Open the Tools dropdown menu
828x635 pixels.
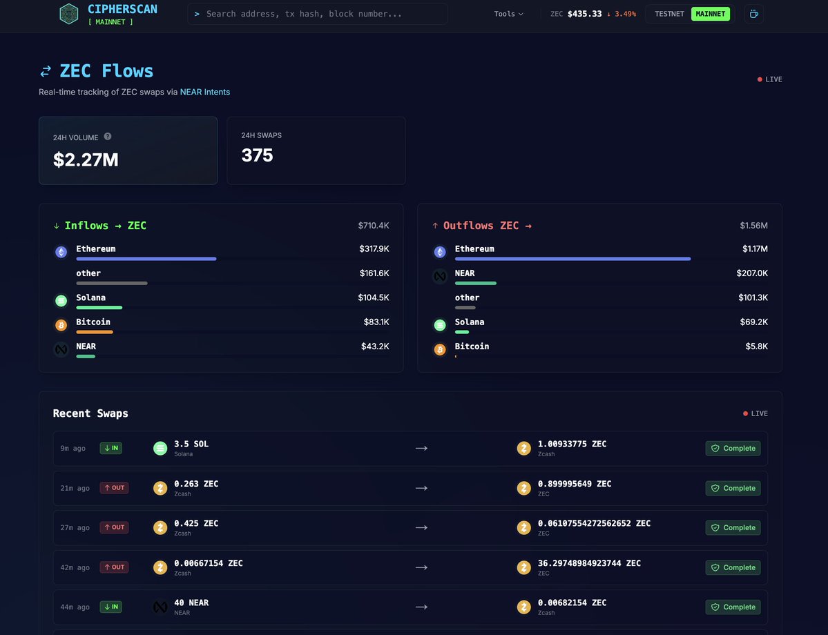pyautogui.click(x=508, y=14)
